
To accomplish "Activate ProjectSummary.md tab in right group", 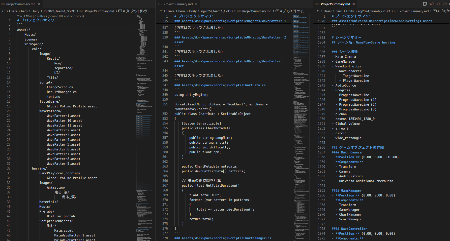I will 335,4.
